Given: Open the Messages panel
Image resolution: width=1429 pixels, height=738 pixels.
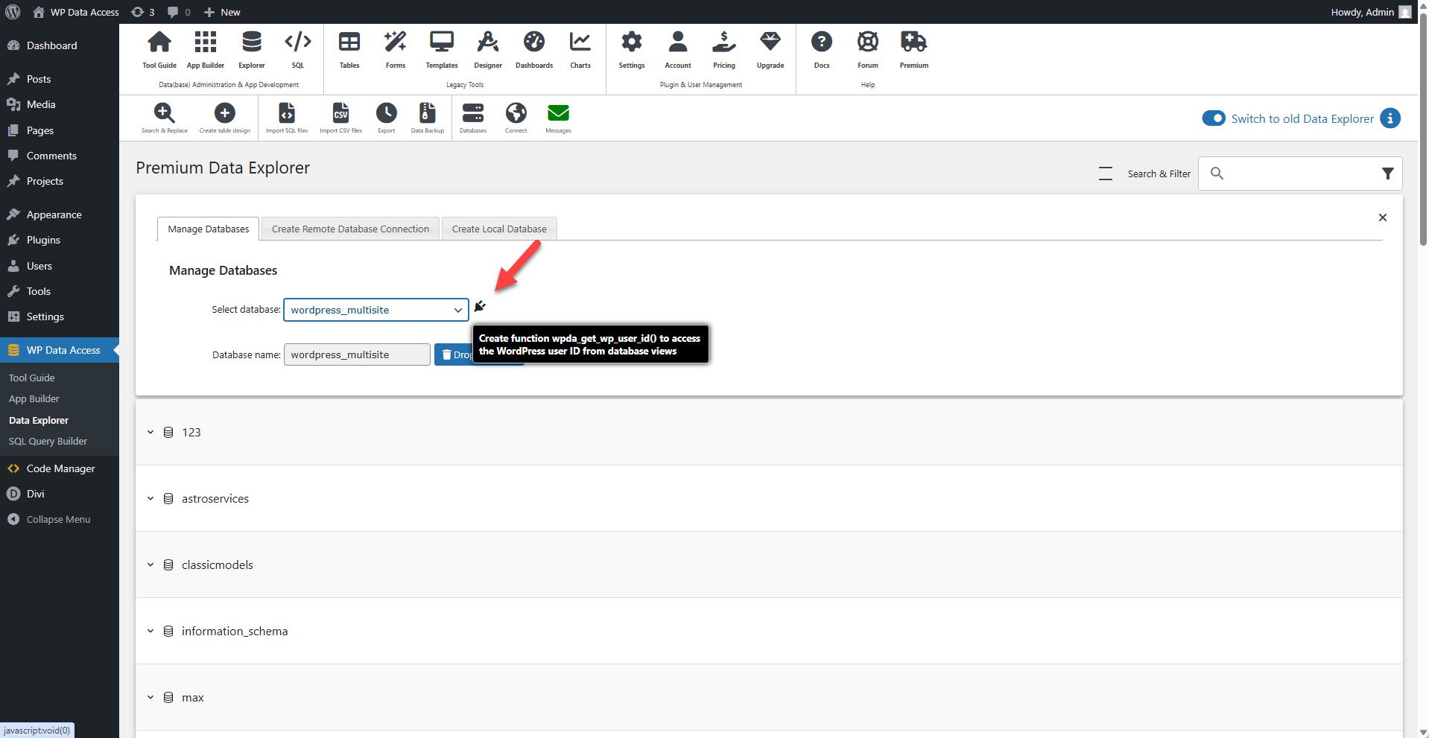Looking at the screenshot, I should (x=557, y=115).
